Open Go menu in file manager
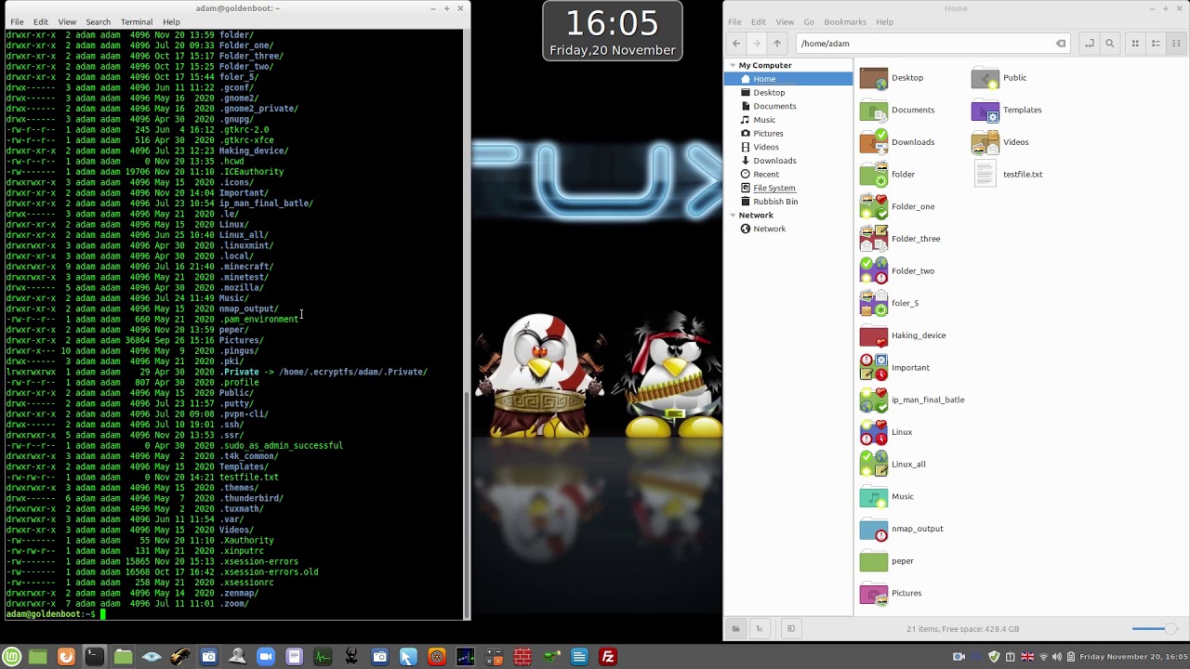The width and height of the screenshot is (1190, 669). pos(809,21)
